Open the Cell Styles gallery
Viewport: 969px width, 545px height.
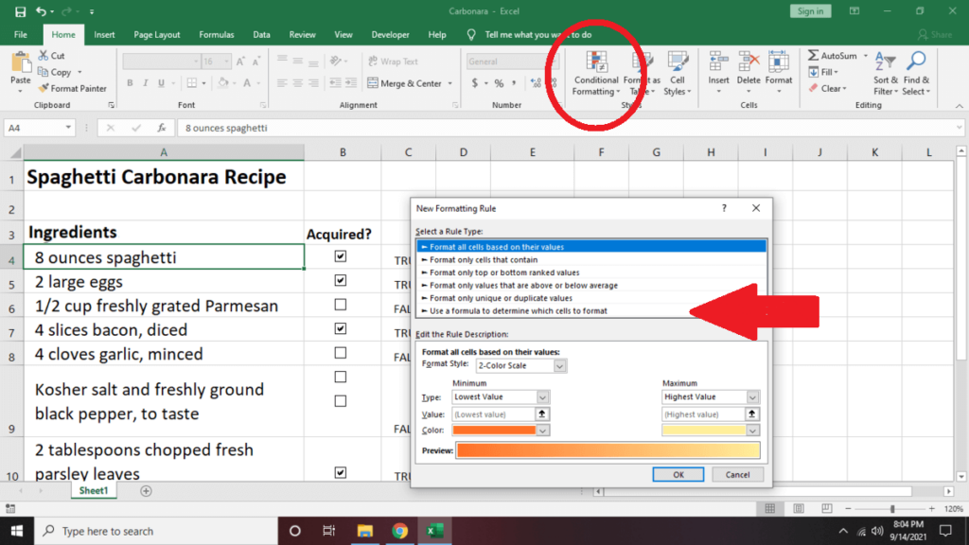pos(676,73)
